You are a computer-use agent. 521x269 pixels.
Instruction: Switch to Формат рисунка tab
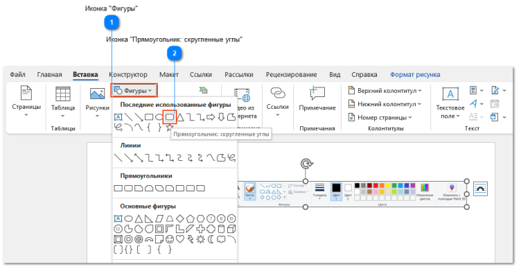coord(415,74)
